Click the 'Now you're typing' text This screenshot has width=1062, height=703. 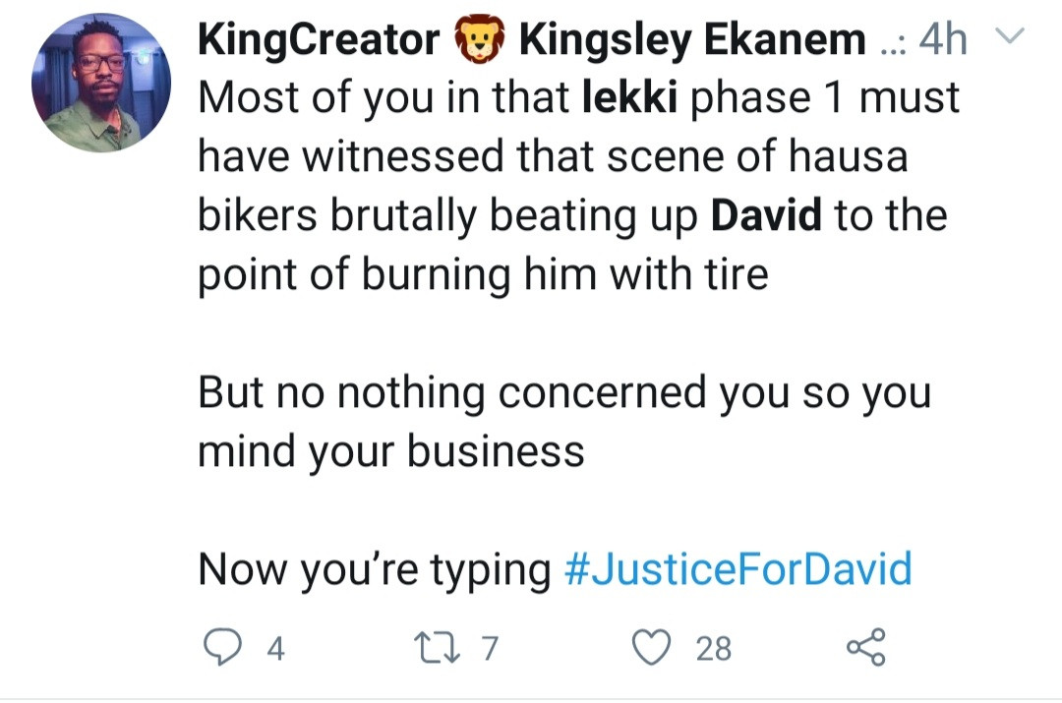pyautogui.click(x=374, y=569)
